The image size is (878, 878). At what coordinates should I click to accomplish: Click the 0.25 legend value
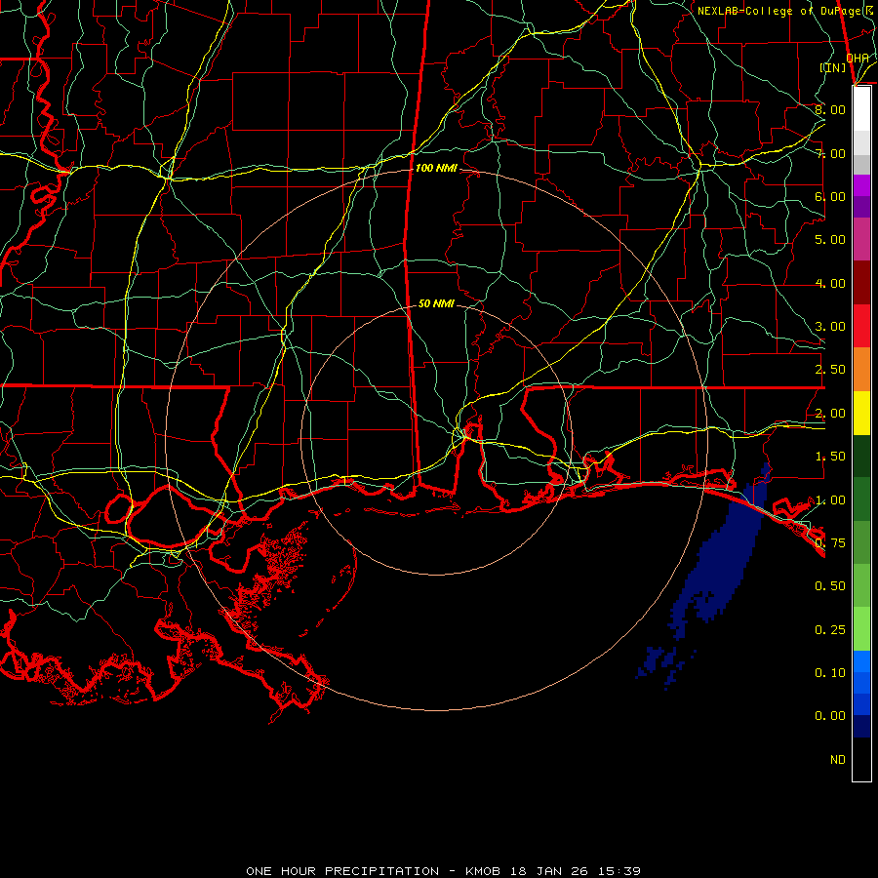(x=830, y=630)
